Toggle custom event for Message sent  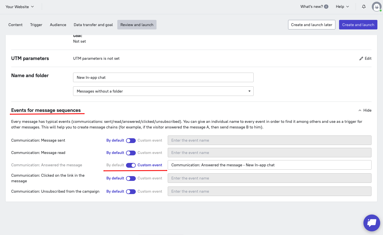131,140
